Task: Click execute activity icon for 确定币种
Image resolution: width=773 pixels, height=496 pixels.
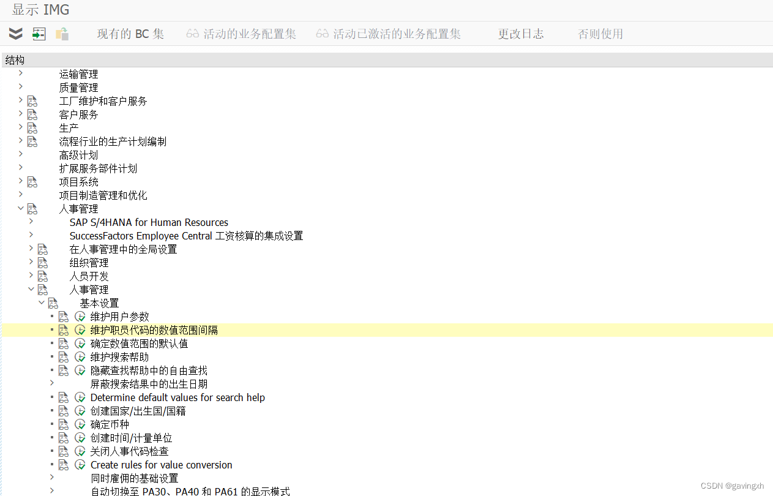Action: 80,424
